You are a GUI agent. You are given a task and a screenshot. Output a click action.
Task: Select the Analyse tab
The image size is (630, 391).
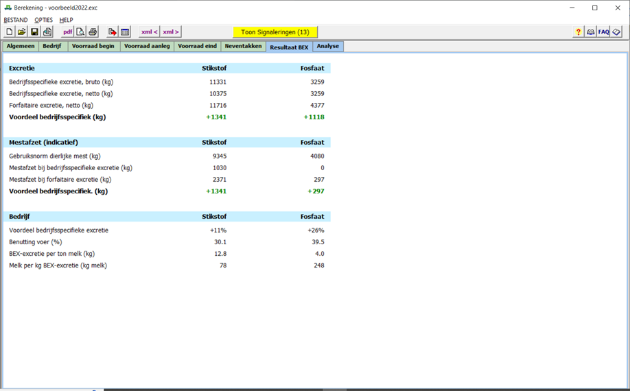coord(327,47)
